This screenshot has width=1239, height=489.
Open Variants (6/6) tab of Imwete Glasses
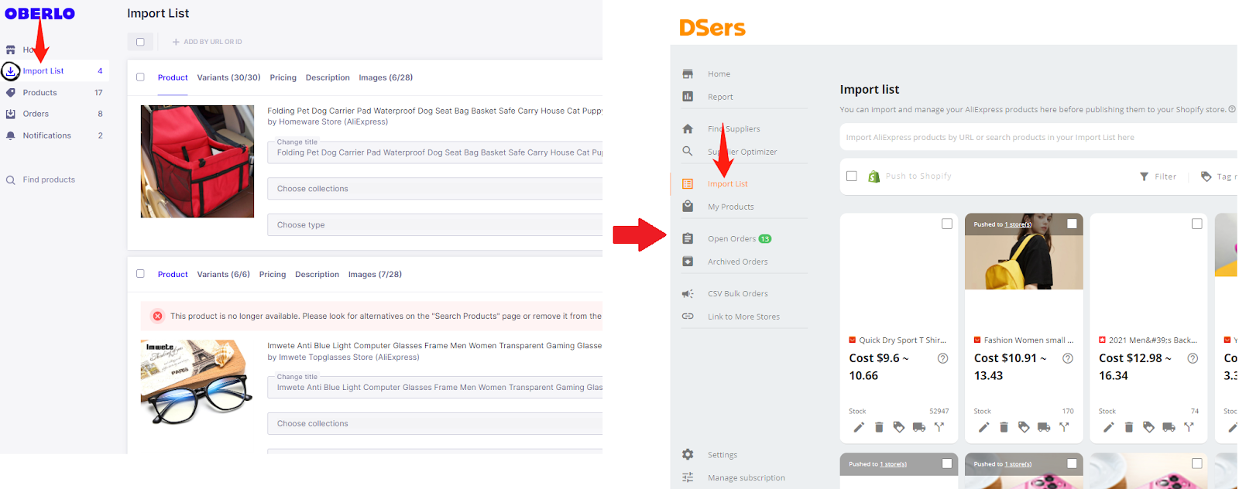(223, 274)
